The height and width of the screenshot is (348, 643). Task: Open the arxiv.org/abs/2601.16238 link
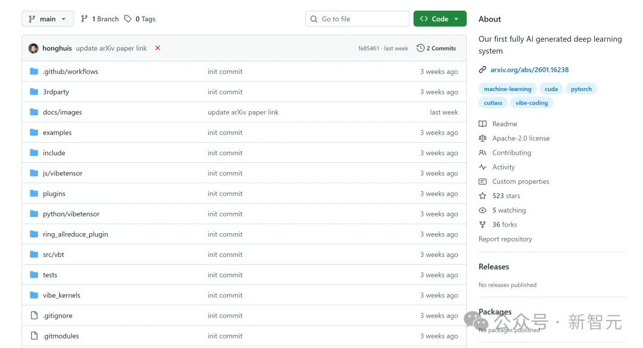pos(529,69)
